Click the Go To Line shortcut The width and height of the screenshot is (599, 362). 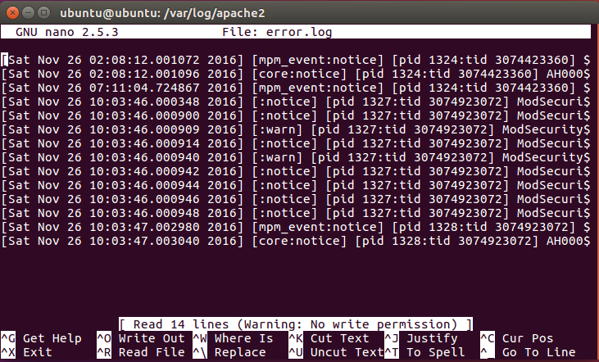(528, 352)
